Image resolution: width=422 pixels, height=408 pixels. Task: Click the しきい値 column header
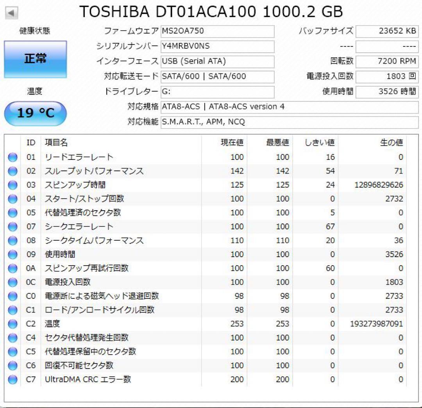point(320,142)
